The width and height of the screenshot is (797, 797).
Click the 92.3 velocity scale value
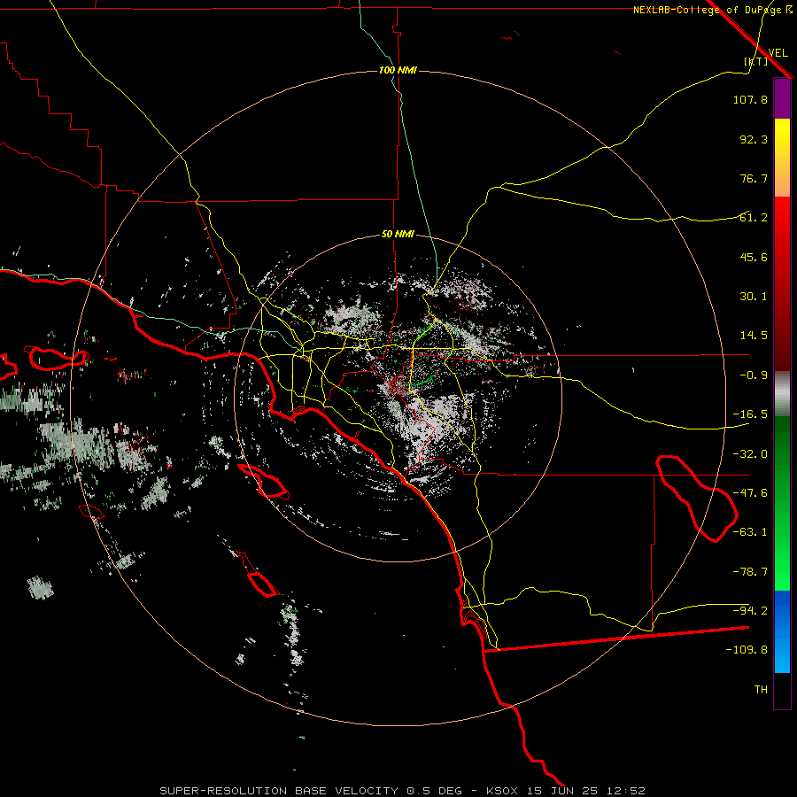pos(754,139)
